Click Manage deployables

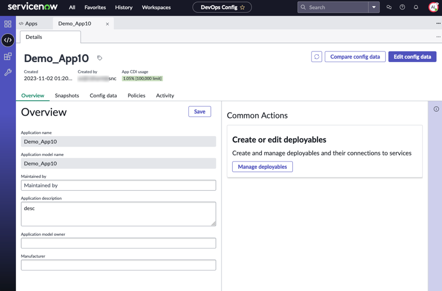[x=262, y=167]
